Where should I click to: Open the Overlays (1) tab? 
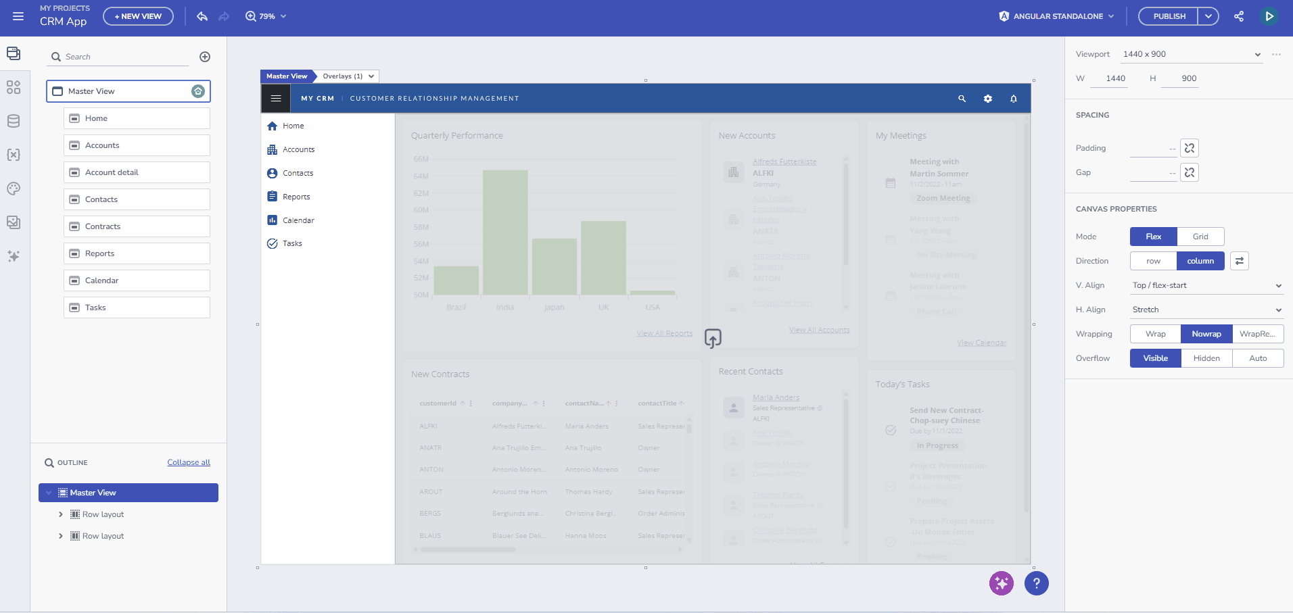[x=348, y=76]
